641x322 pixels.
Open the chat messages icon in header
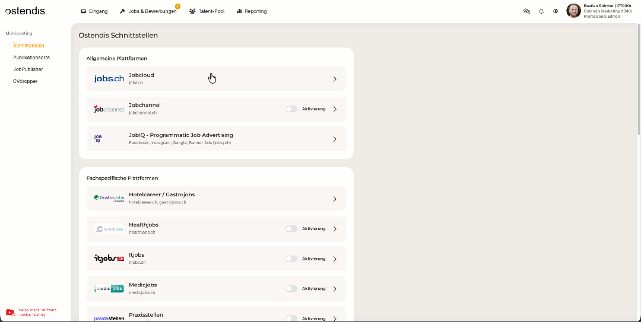pos(526,11)
